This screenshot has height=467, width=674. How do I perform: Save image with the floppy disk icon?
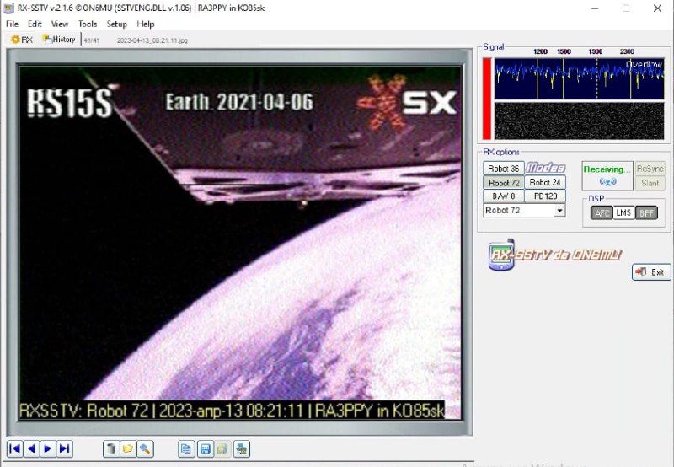click(x=204, y=448)
